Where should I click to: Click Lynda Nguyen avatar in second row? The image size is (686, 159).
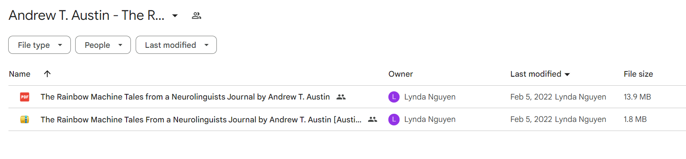click(394, 119)
